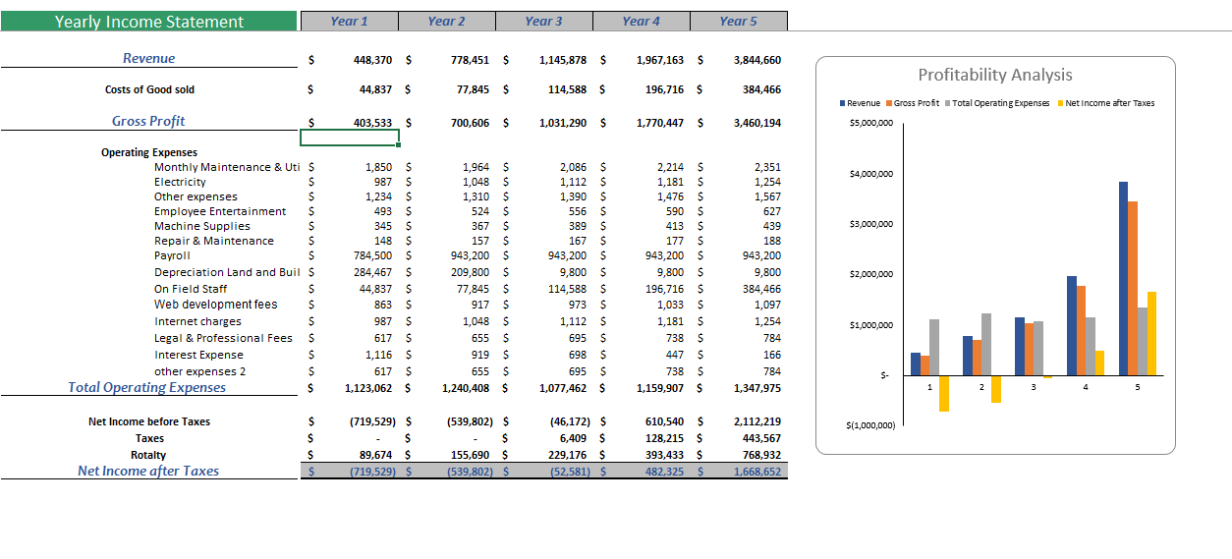Click the Total Operating Expenses legend entry
Screen dimensions: 1232x559
[997, 103]
